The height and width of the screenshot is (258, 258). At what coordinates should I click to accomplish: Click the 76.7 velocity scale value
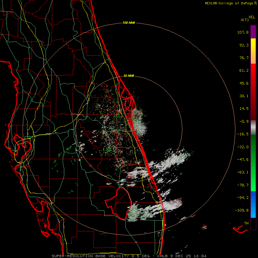pyautogui.click(x=244, y=58)
